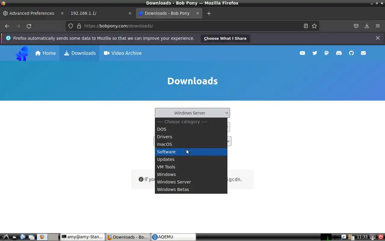The width and height of the screenshot is (385, 241).
Task: Click the Downloads page heading
Action: coord(192,81)
